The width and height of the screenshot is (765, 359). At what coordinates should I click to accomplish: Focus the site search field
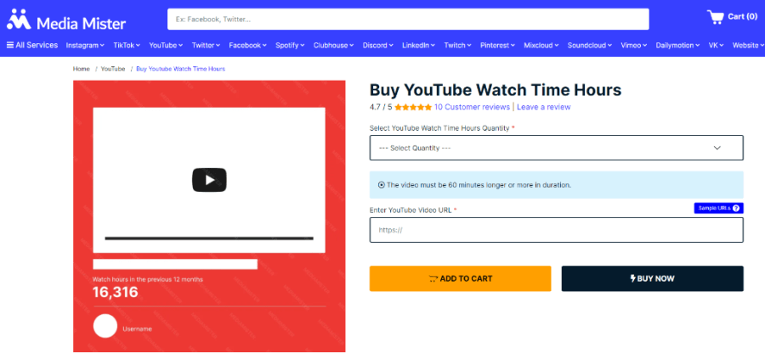point(408,20)
